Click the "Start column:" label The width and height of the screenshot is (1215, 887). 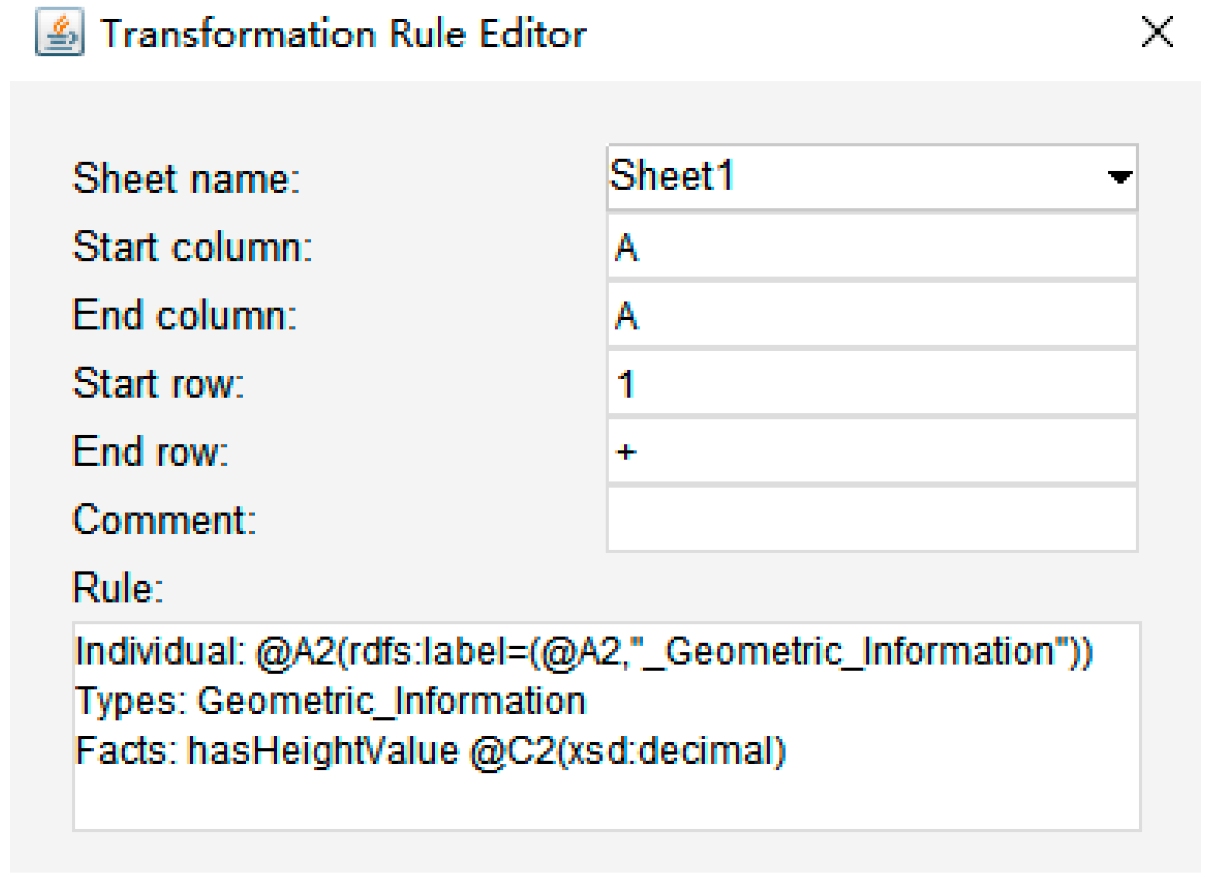pyautogui.click(x=192, y=247)
